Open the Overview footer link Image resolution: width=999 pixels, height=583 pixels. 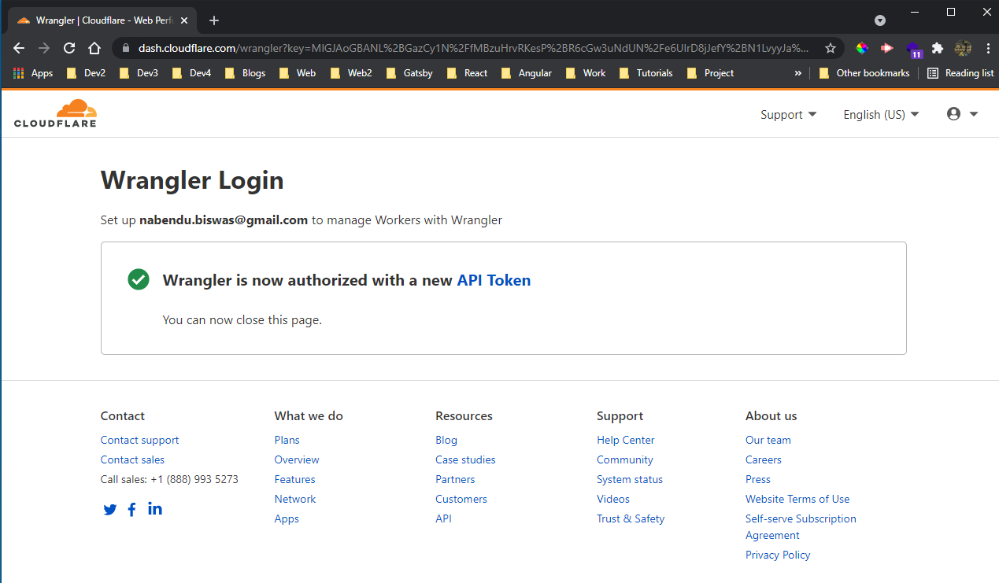point(297,459)
